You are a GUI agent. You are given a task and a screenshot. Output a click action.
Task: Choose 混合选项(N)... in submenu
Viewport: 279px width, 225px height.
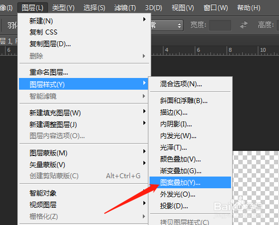190,84
